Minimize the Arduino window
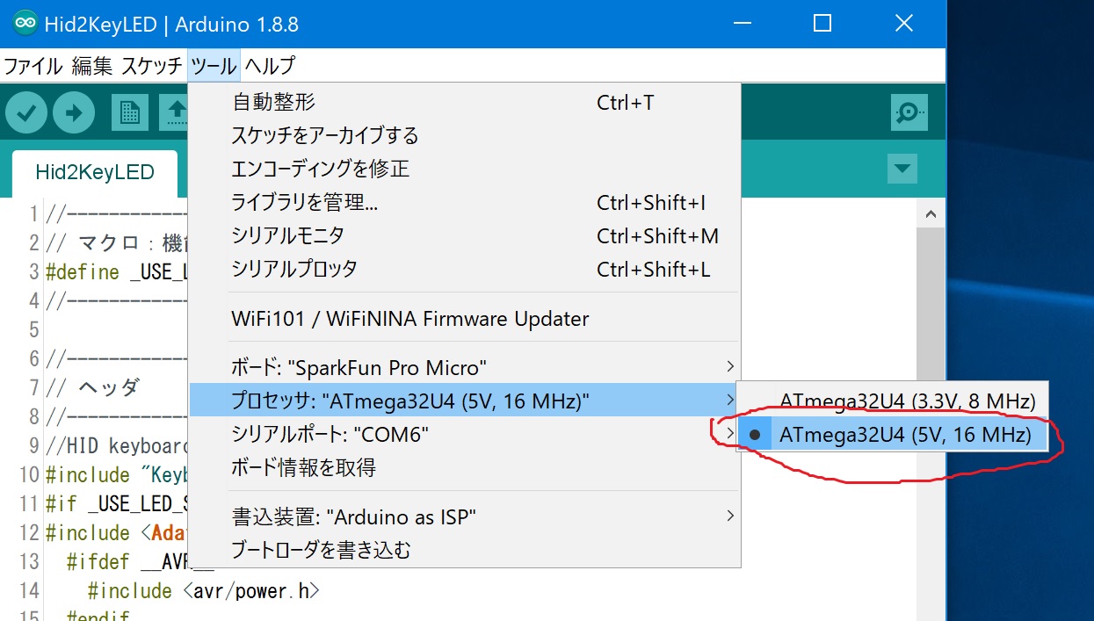Screen dimensions: 1094x621 [742, 24]
